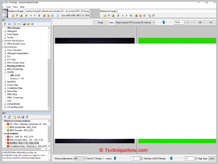Jump to first image in Evidence toolbar

coord(27,15)
